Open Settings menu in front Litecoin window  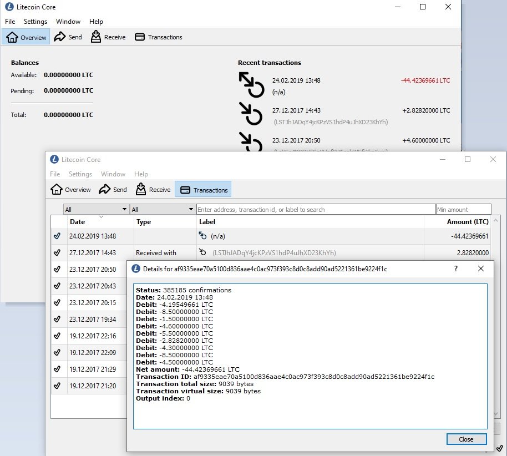coord(80,174)
